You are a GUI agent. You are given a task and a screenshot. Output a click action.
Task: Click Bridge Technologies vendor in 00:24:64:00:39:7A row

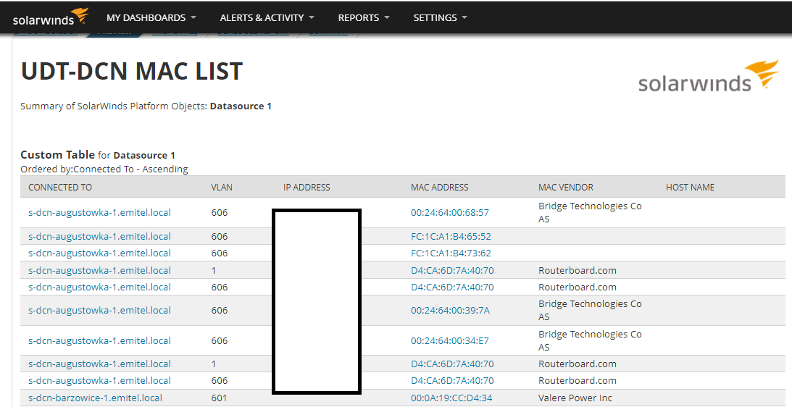point(590,311)
